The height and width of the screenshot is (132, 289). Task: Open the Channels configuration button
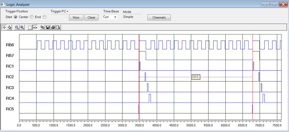coord(159,17)
